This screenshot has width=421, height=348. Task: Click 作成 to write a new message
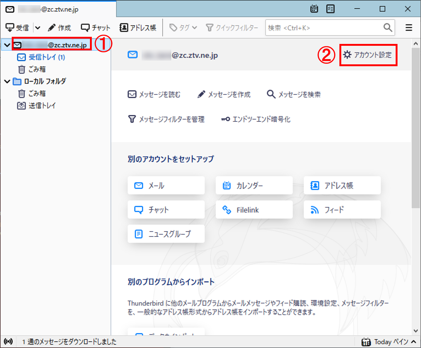tap(60, 28)
